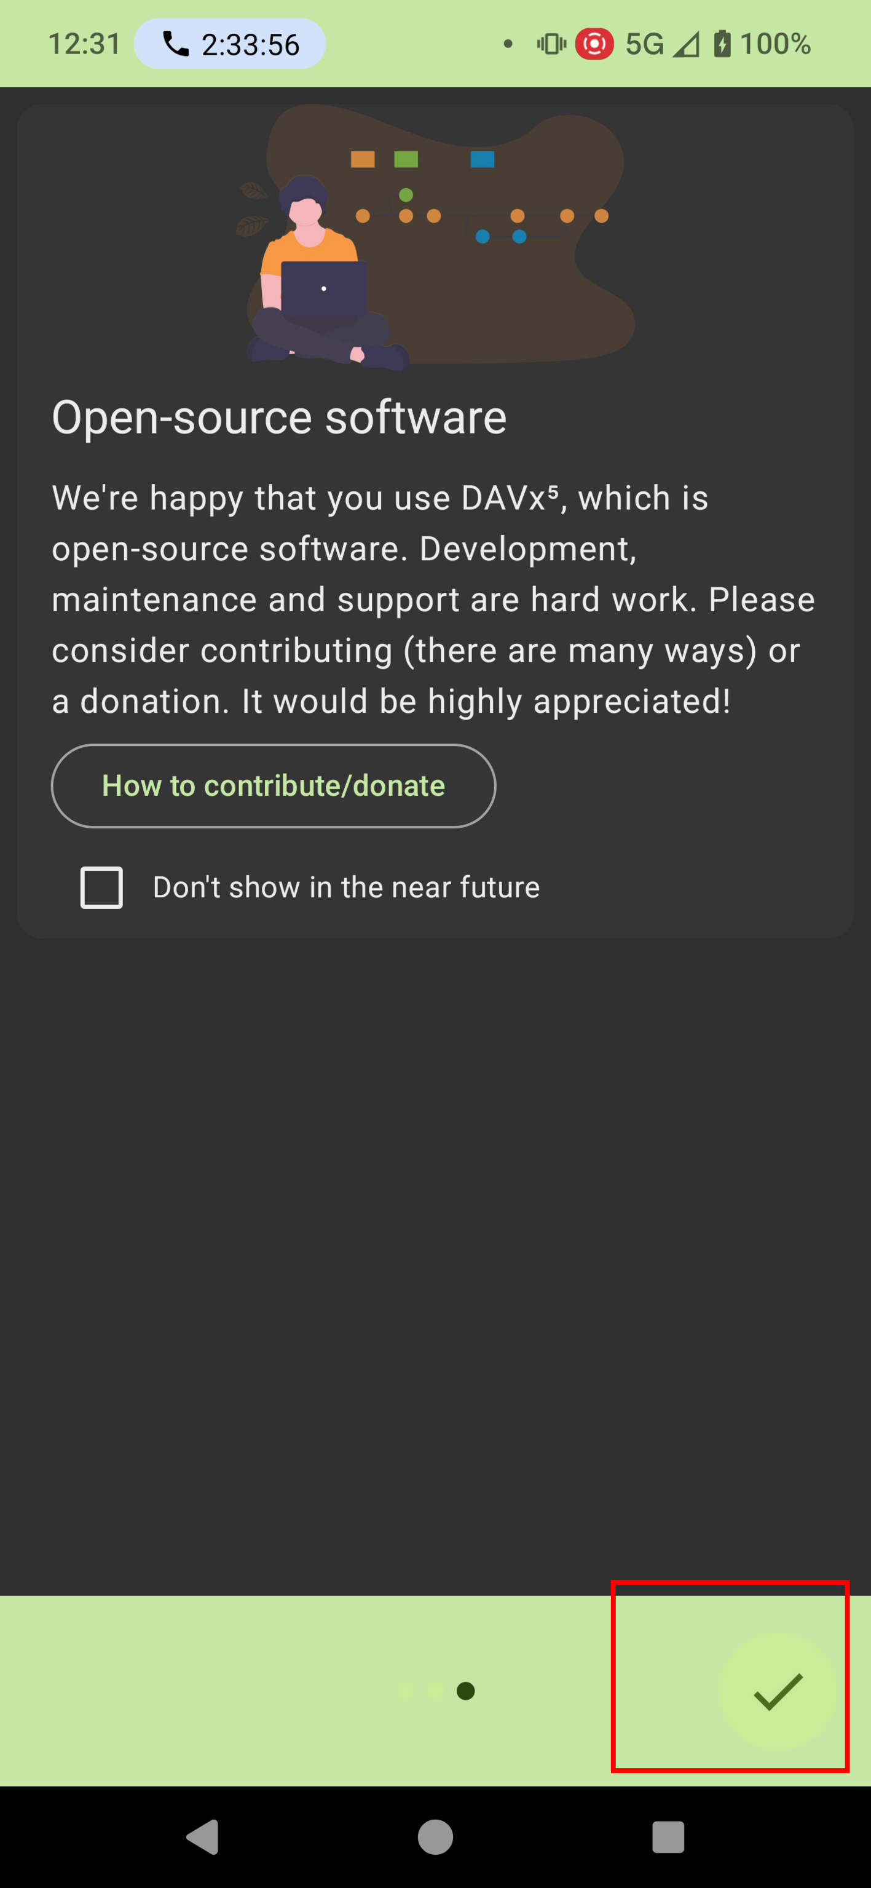Open recent apps with the square button
871x1888 pixels.
point(668,1837)
